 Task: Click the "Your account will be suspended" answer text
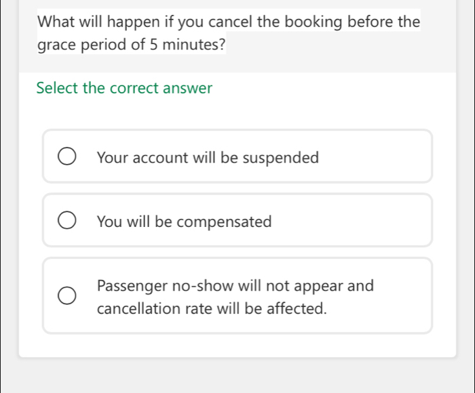click(208, 158)
